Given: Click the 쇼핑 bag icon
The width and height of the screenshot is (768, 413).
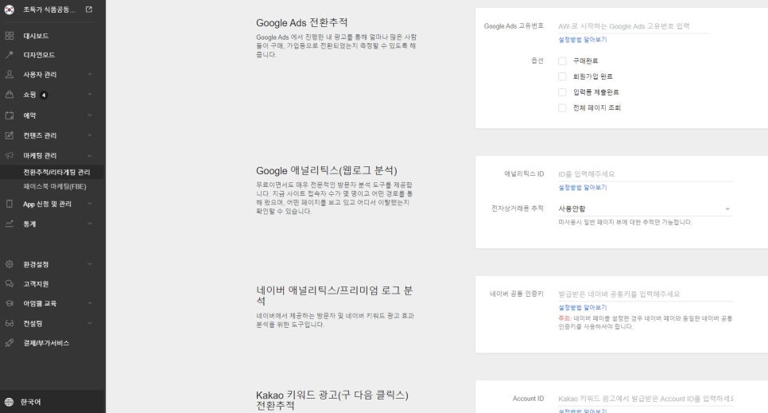Looking at the screenshot, I should pyautogui.click(x=10, y=95).
